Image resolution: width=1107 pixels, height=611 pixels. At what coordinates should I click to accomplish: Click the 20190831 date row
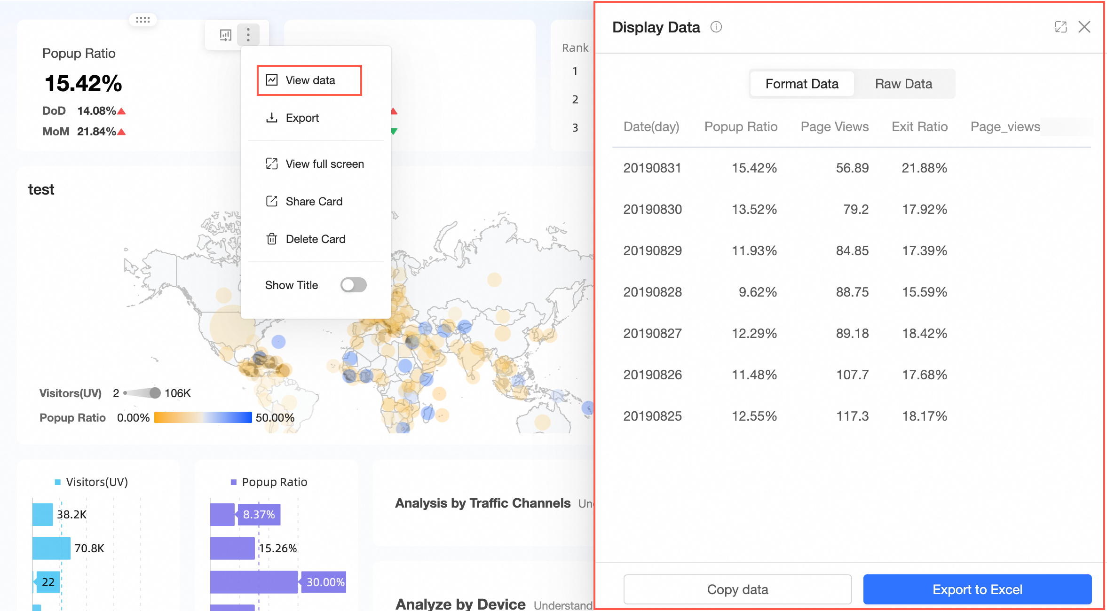652,168
